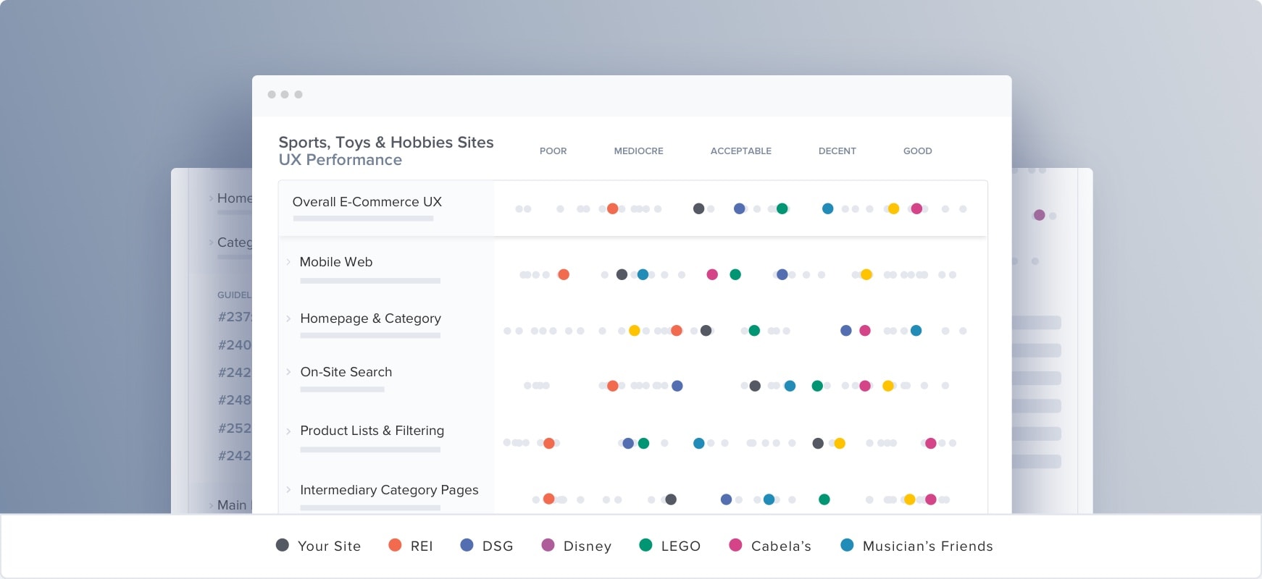Click the LEGO legend label
Image resolution: width=1262 pixels, height=579 pixels.
pos(680,546)
